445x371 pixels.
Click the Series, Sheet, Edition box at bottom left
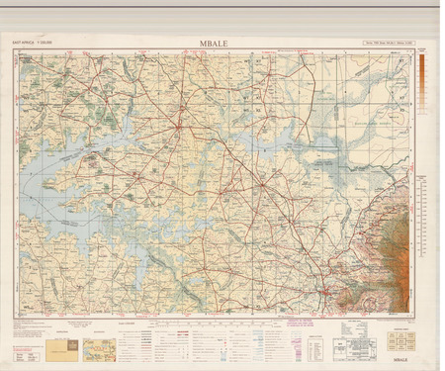coord(27,357)
